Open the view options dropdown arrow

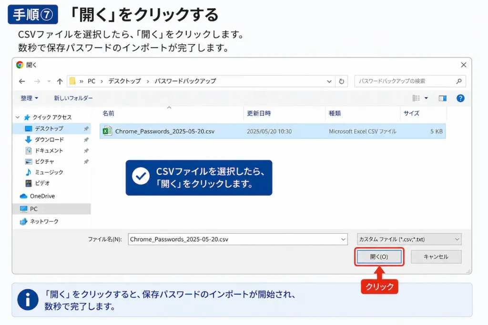(426, 98)
